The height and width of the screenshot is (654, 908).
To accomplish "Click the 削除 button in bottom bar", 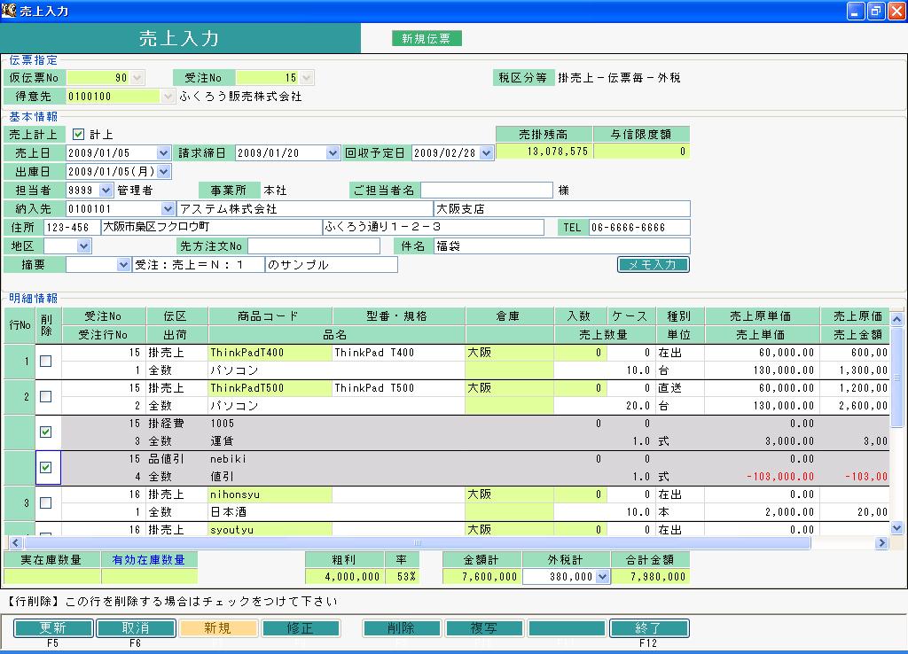I will click(x=402, y=628).
